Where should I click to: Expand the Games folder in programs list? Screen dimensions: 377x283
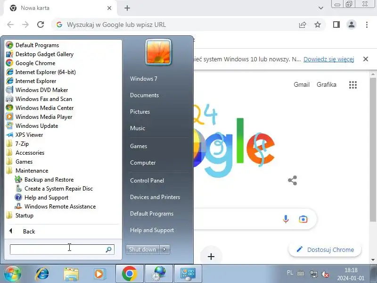click(x=19, y=161)
